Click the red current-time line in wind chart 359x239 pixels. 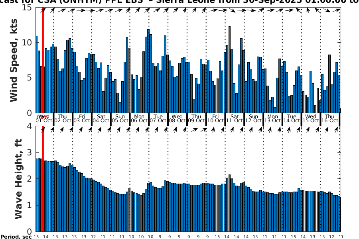coord(43,60)
